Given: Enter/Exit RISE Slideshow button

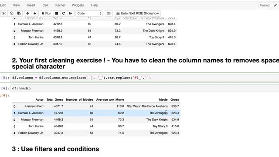Looking at the screenshot, I should click(137, 14).
